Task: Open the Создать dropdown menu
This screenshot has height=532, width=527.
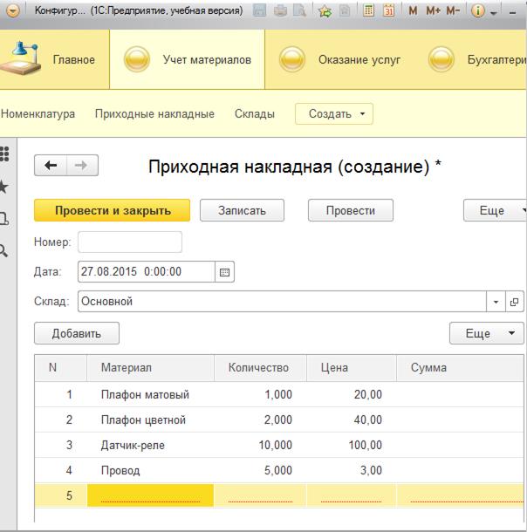Action: [x=334, y=113]
